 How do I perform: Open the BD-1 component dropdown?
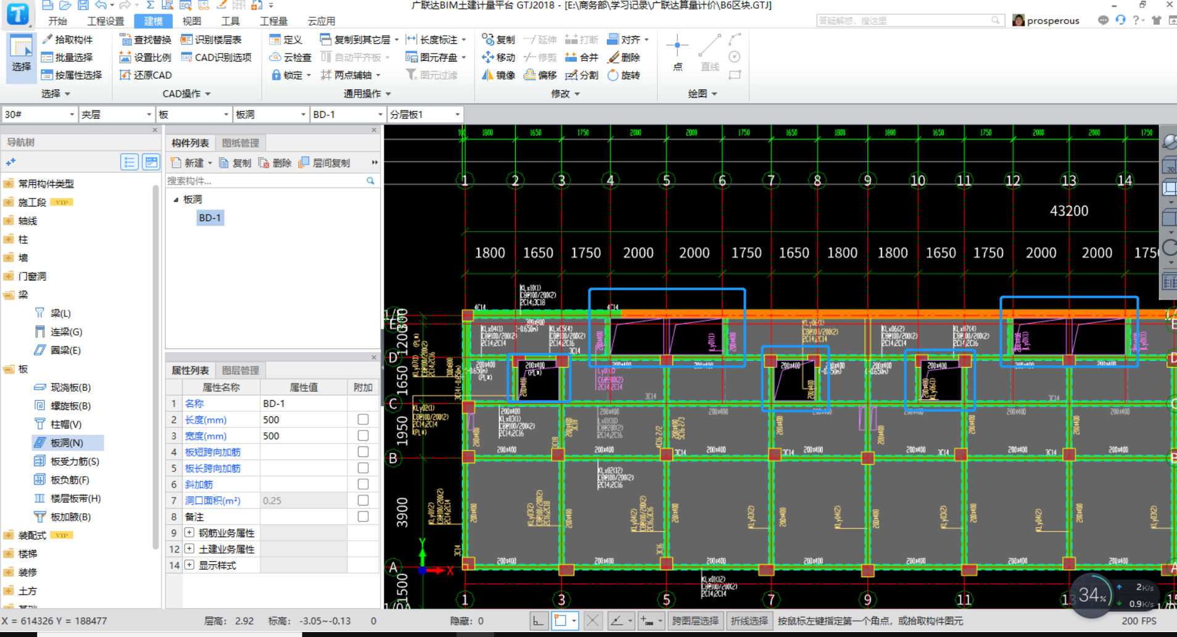(347, 115)
